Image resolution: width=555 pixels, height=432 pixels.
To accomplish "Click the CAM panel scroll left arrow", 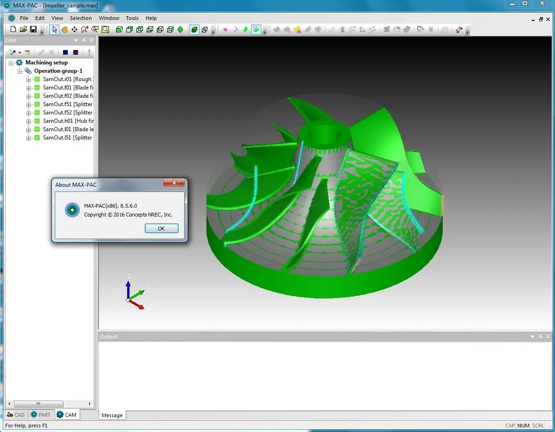I will tap(9, 404).
